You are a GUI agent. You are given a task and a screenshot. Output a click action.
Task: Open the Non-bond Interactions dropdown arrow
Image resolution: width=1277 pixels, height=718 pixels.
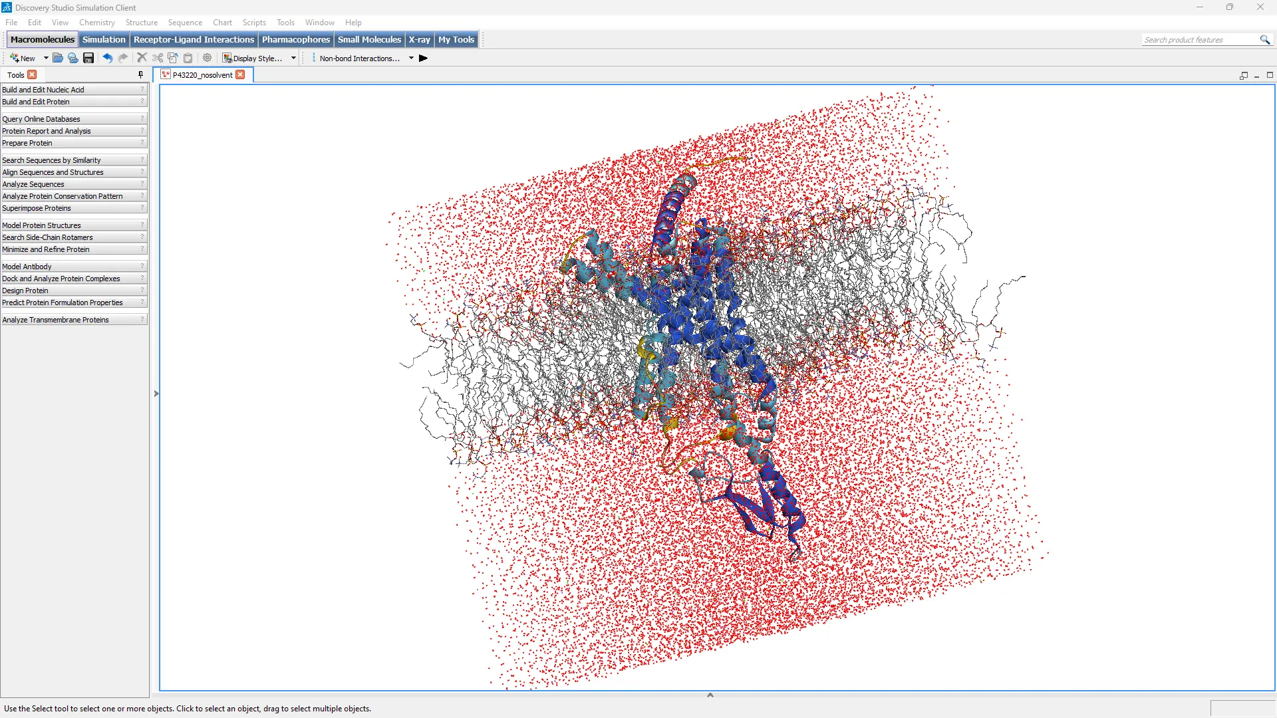pyautogui.click(x=411, y=59)
